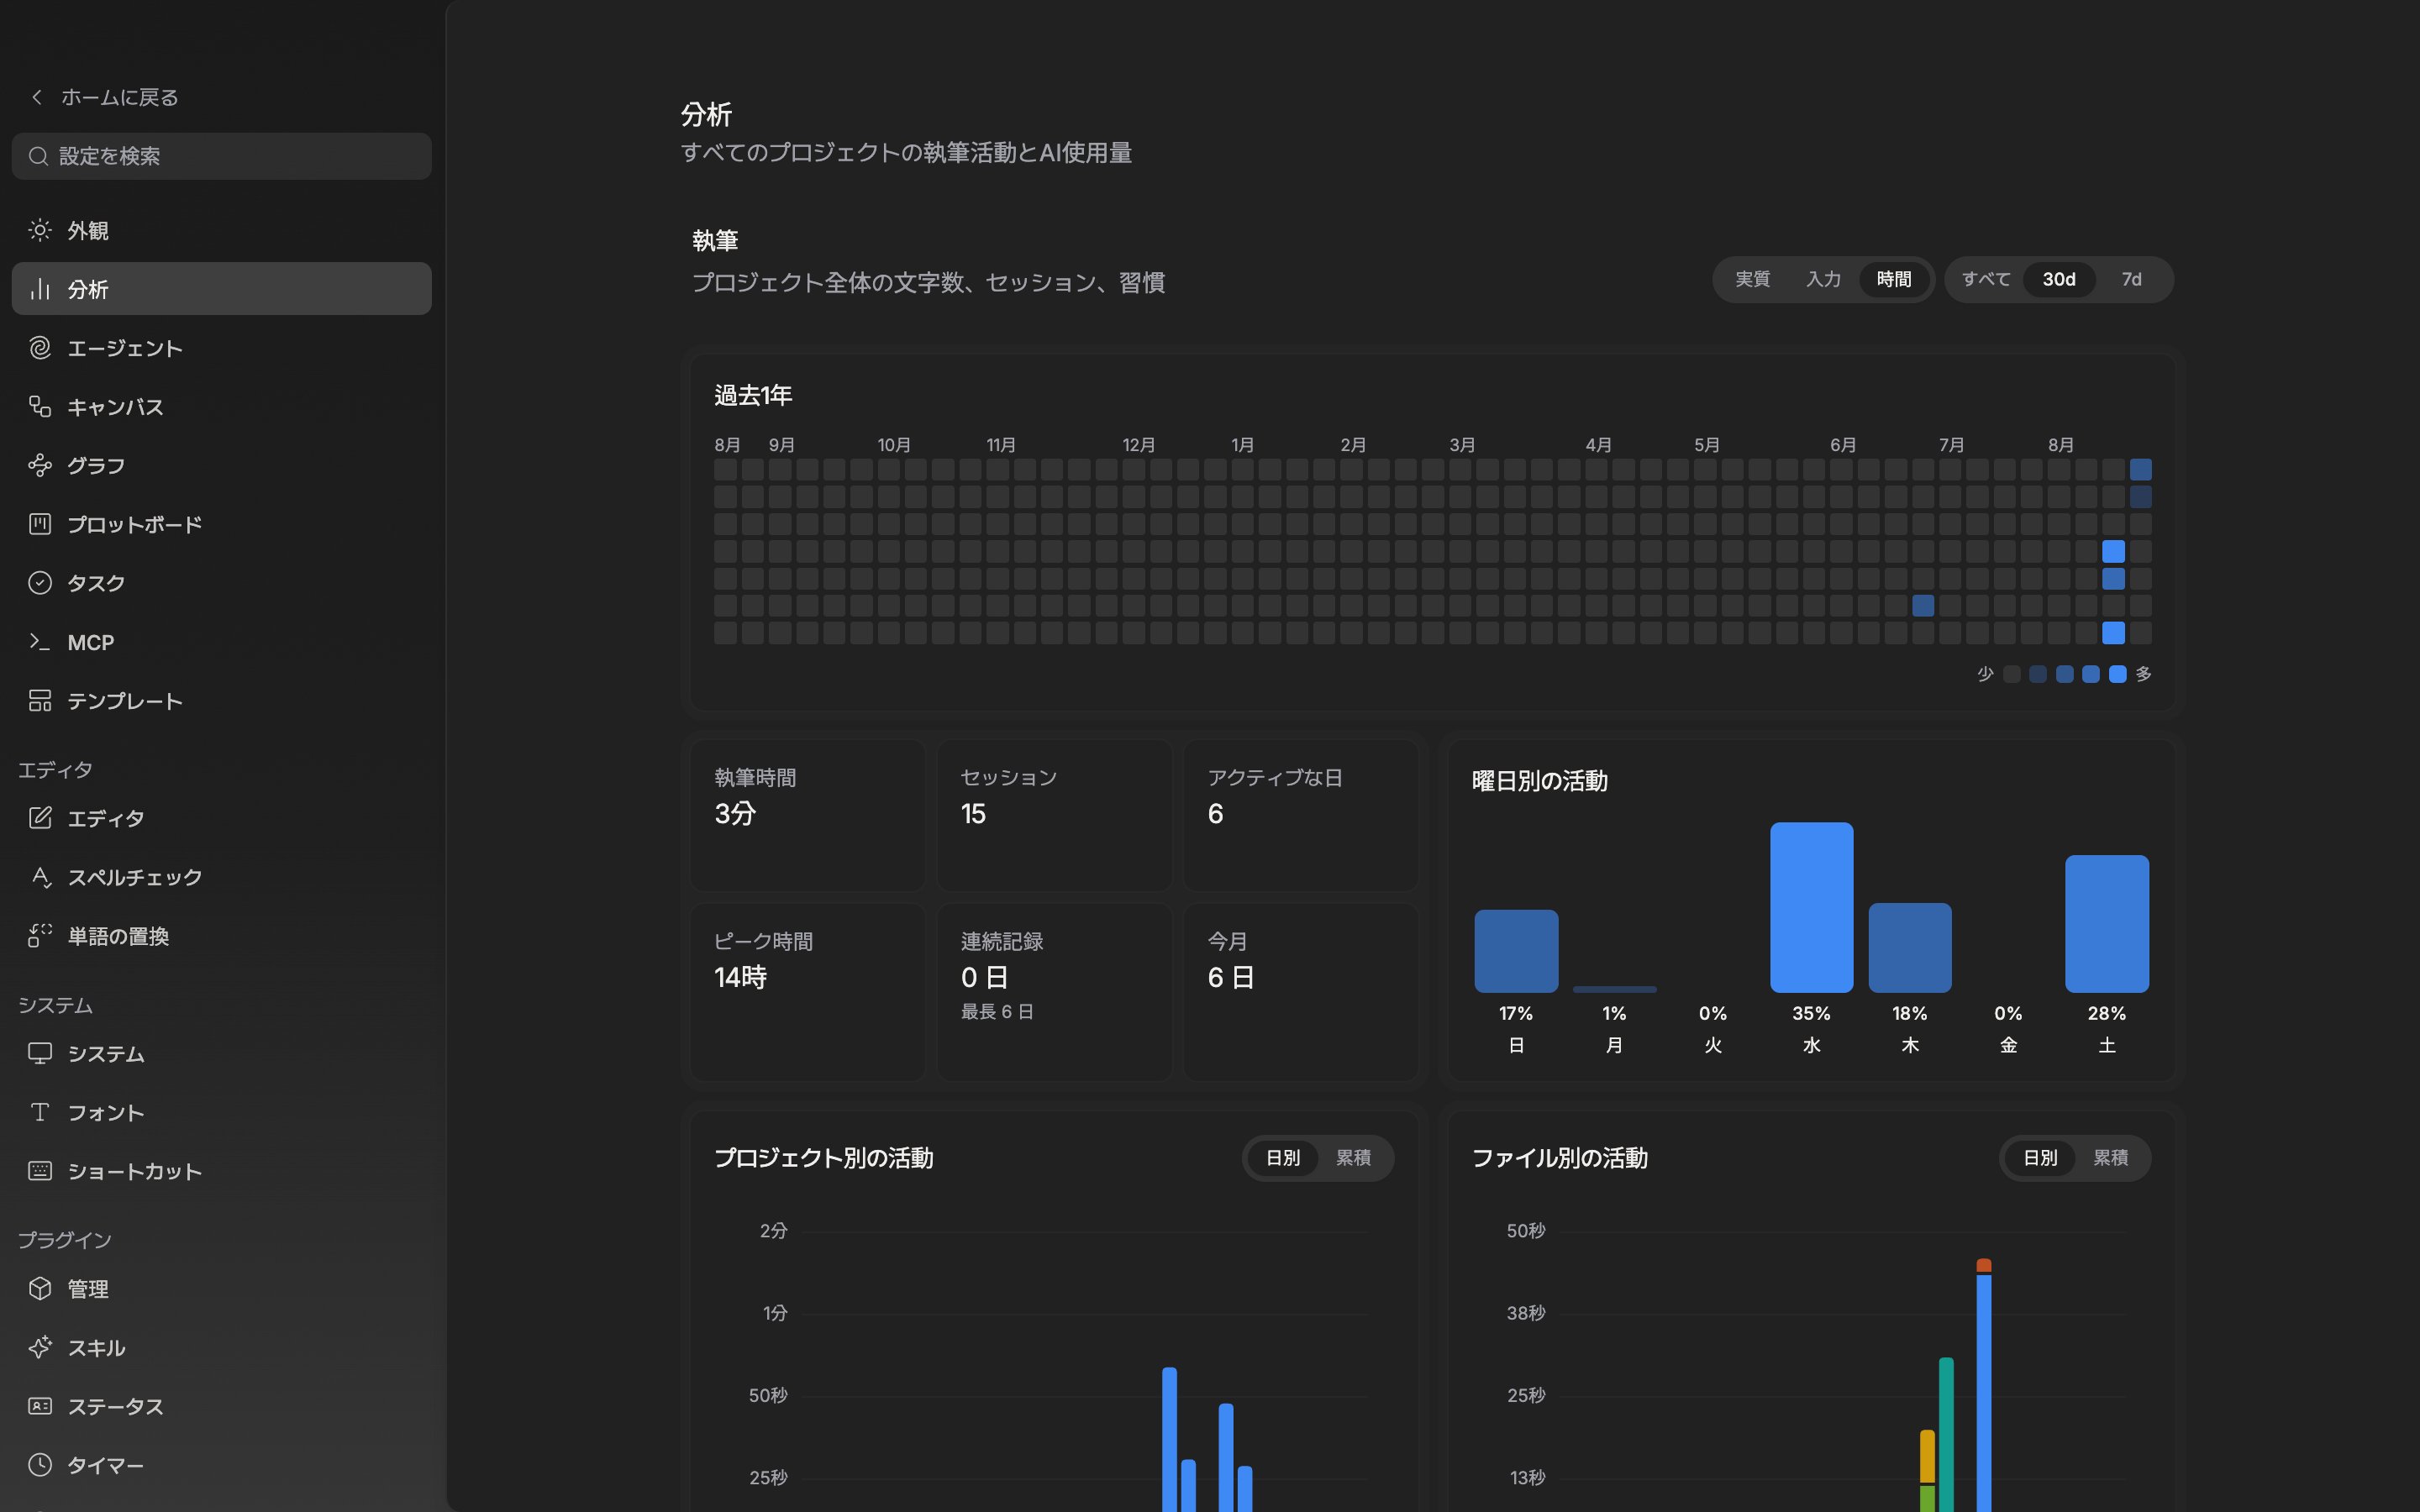Viewport: 2420px width, 1512px height.
Task: Click the darkest legend swatch next to 少
Action: [2012, 674]
